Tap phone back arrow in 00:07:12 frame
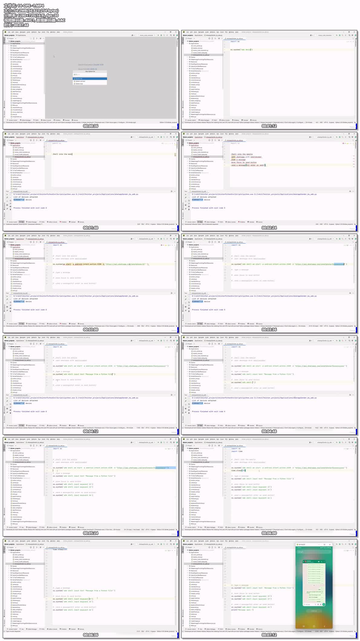The width and height of the screenshot is (360, 641). [x=324, y=626]
